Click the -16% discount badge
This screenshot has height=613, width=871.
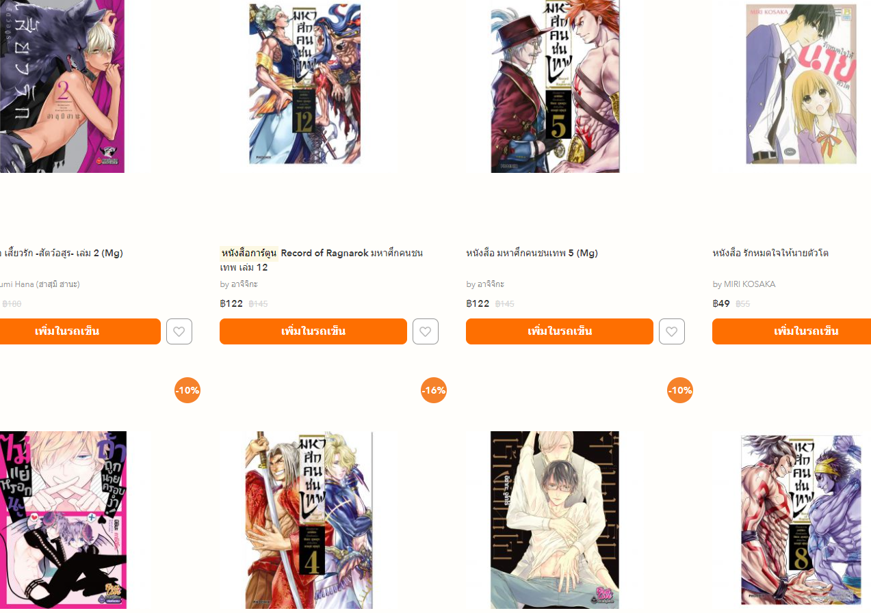tap(434, 390)
